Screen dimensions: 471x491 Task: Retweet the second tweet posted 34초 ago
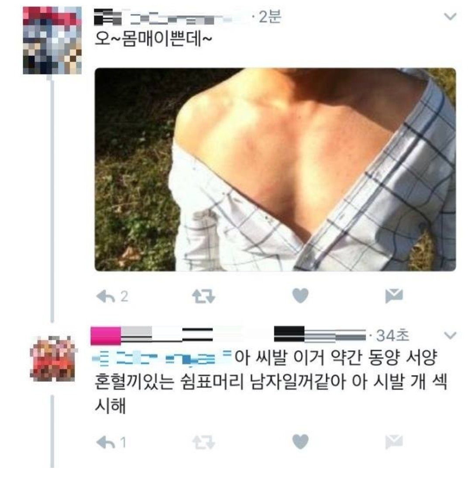click(203, 443)
